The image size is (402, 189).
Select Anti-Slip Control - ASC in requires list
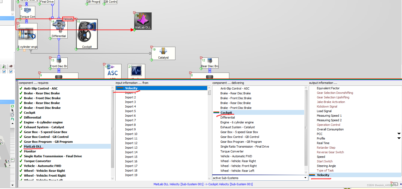(41, 88)
